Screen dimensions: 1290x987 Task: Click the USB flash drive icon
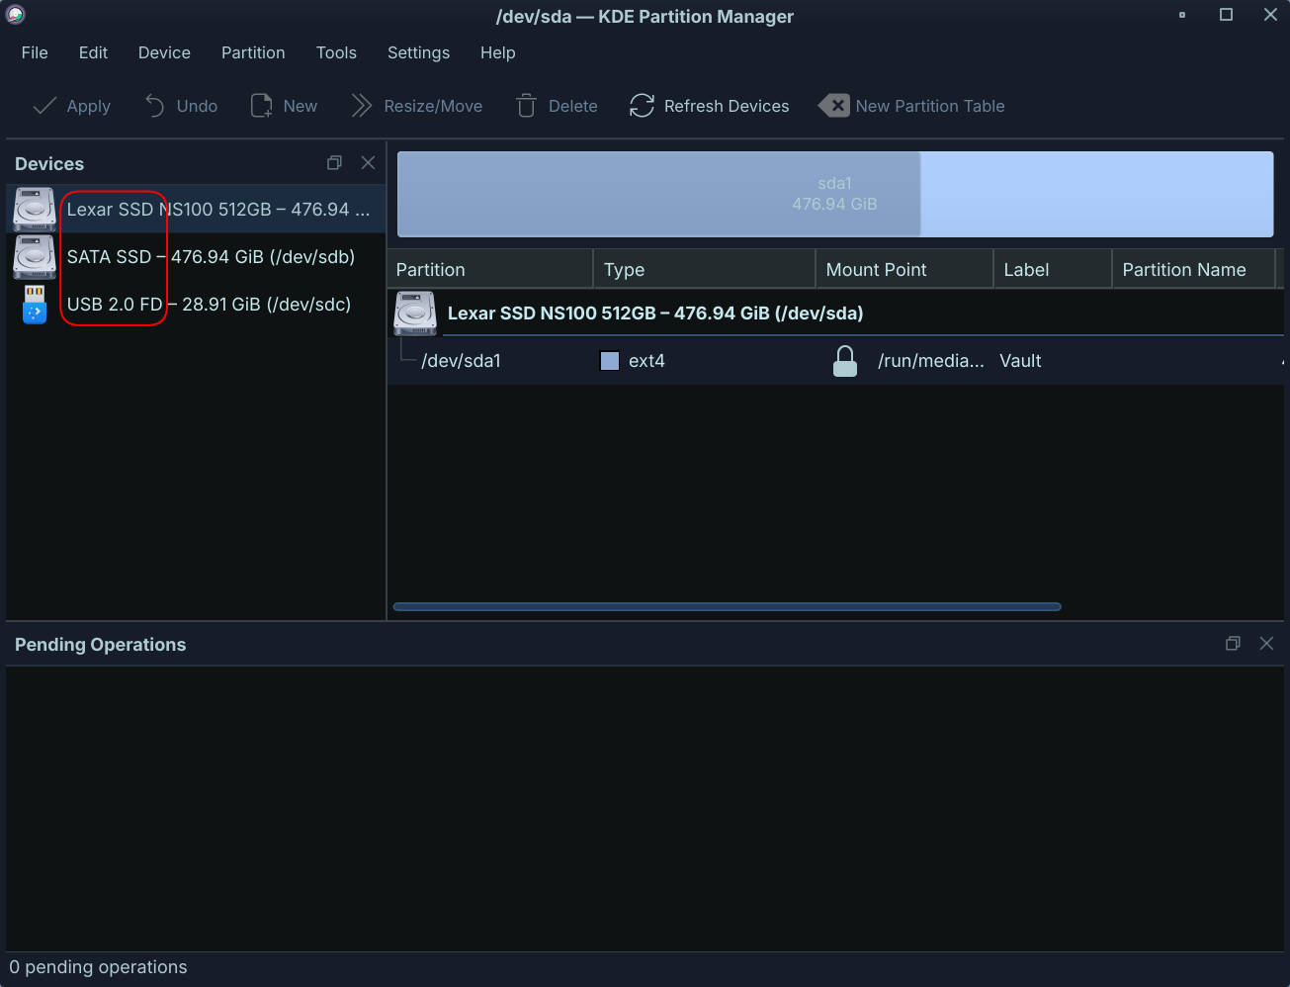click(x=35, y=304)
